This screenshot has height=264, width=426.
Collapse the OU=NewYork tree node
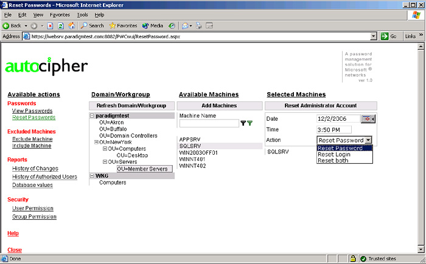(x=96, y=142)
